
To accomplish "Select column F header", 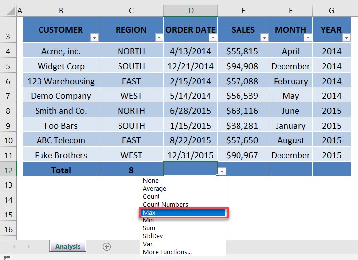I will click(x=291, y=11).
